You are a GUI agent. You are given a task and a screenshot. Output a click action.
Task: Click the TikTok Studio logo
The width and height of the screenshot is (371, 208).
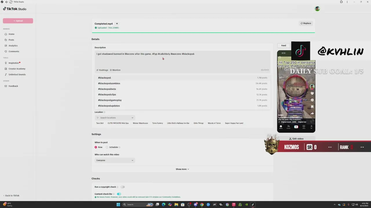coord(15,9)
